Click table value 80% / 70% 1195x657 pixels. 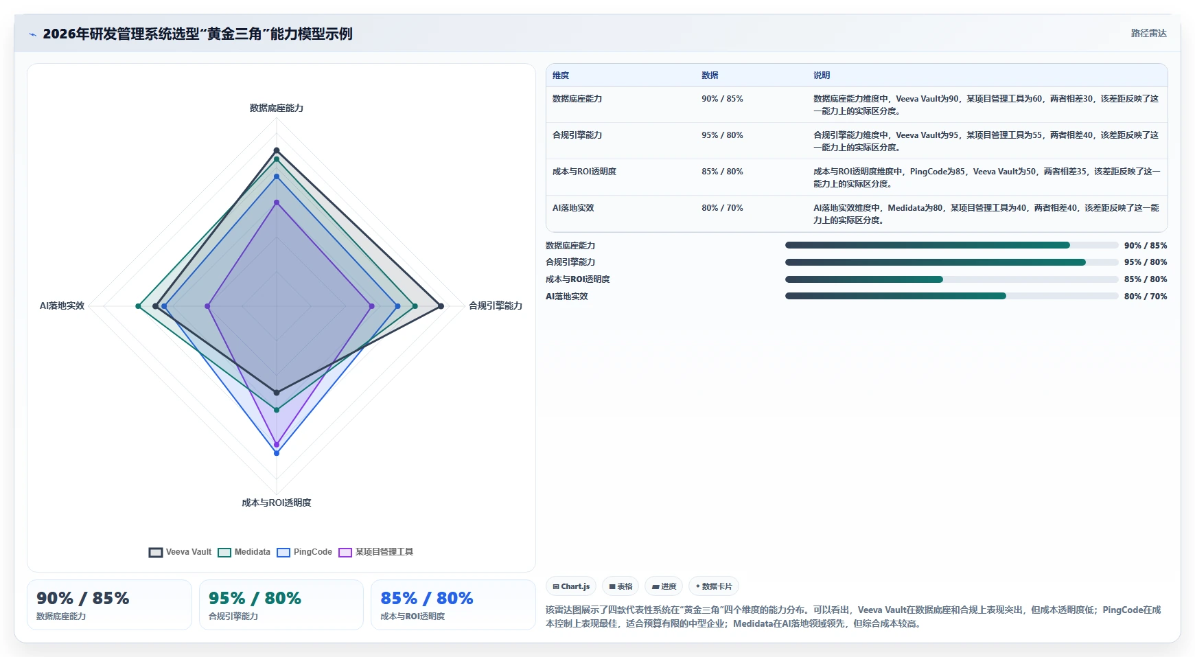(722, 208)
